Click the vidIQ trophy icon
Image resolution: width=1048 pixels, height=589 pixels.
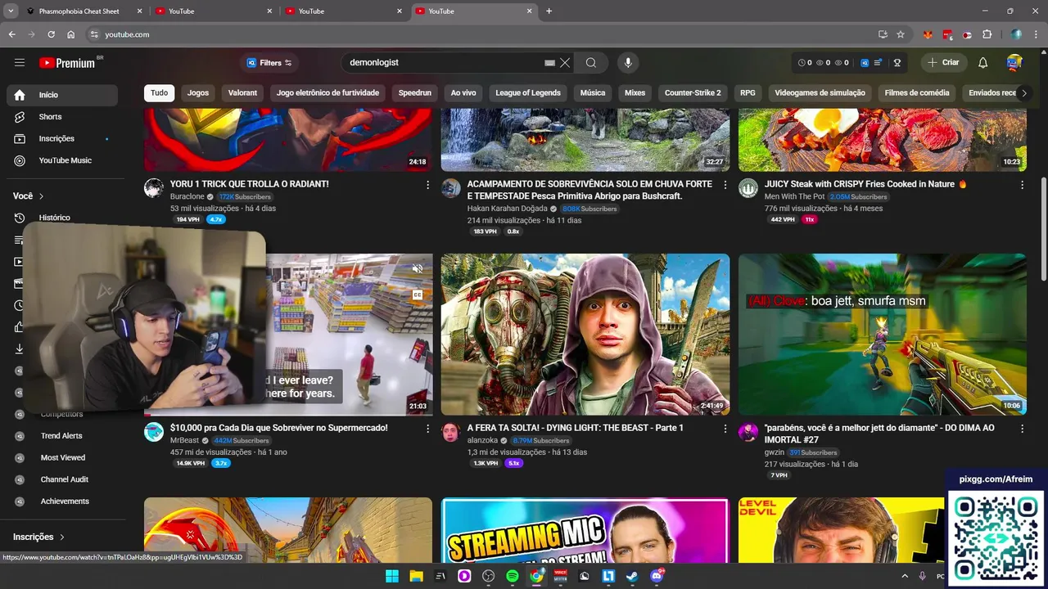pos(897,62)
